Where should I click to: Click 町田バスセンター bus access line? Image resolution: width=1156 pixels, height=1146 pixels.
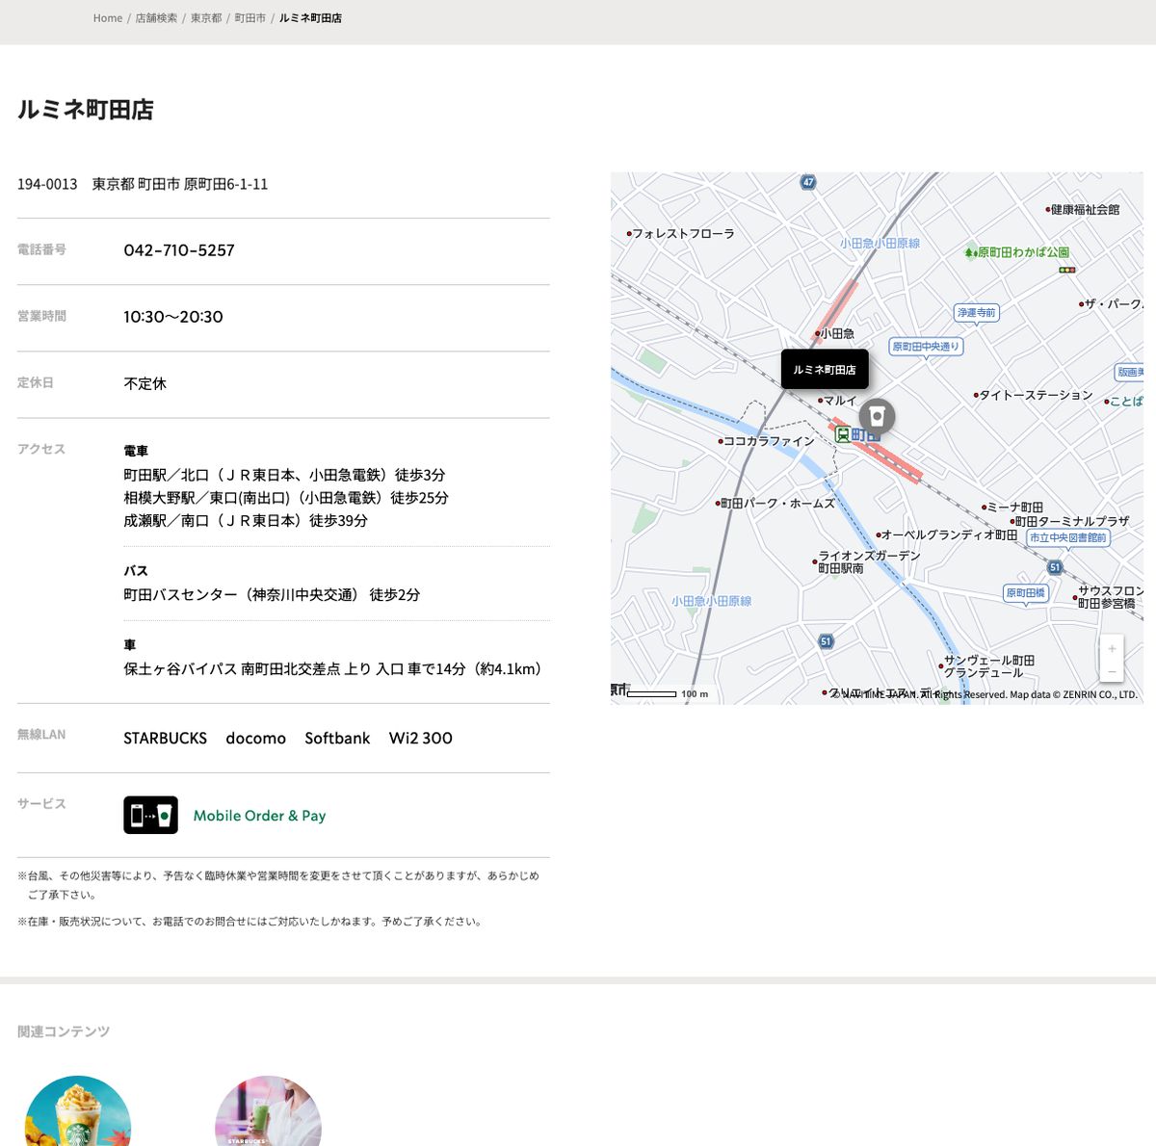272,595
